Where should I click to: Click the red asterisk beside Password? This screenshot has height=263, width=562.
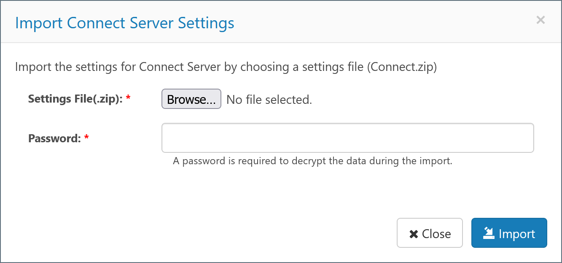tap(86, 138)
